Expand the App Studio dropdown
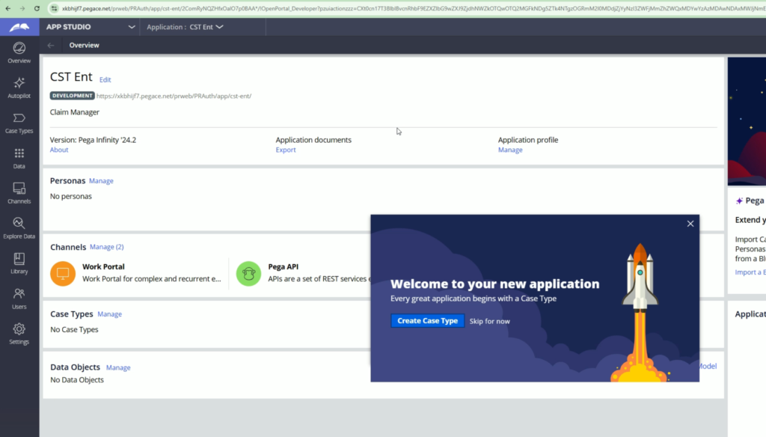Image resolution: width=766 pixels, height=437 pixels. [132, 27]
